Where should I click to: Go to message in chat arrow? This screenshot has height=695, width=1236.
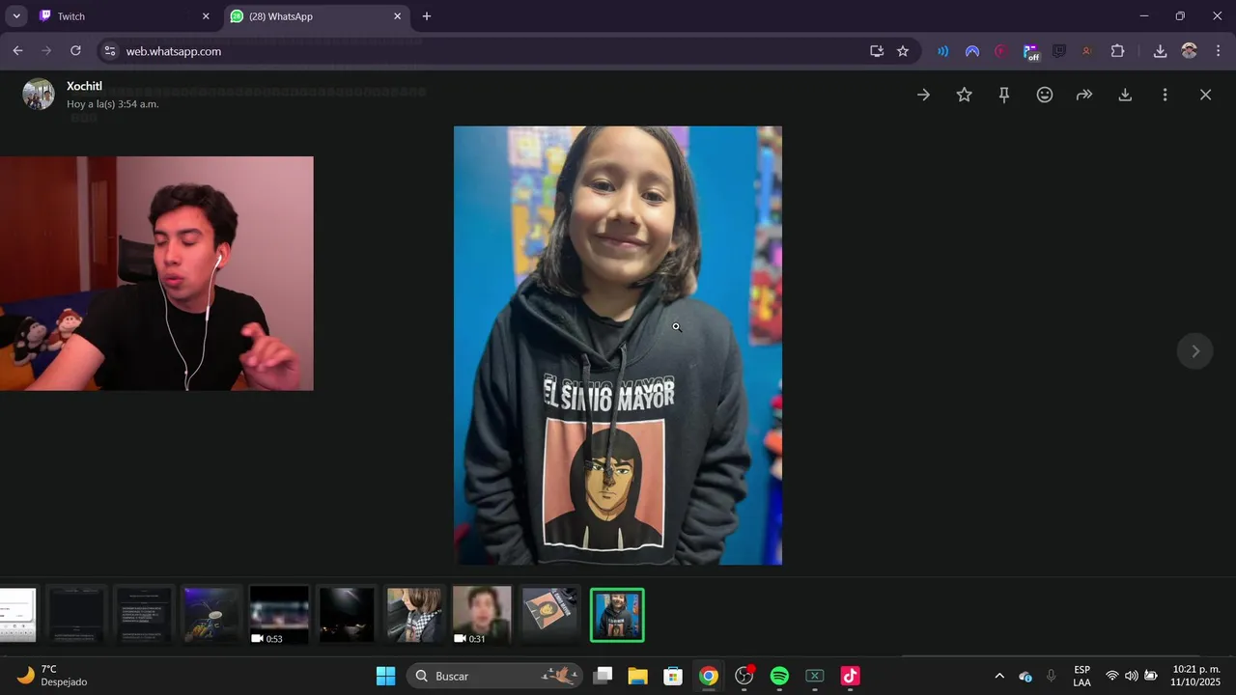click(923, 95)
